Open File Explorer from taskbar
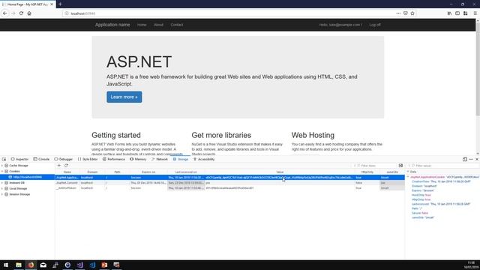This screenshot has height=270, width=480. (19, 265)
